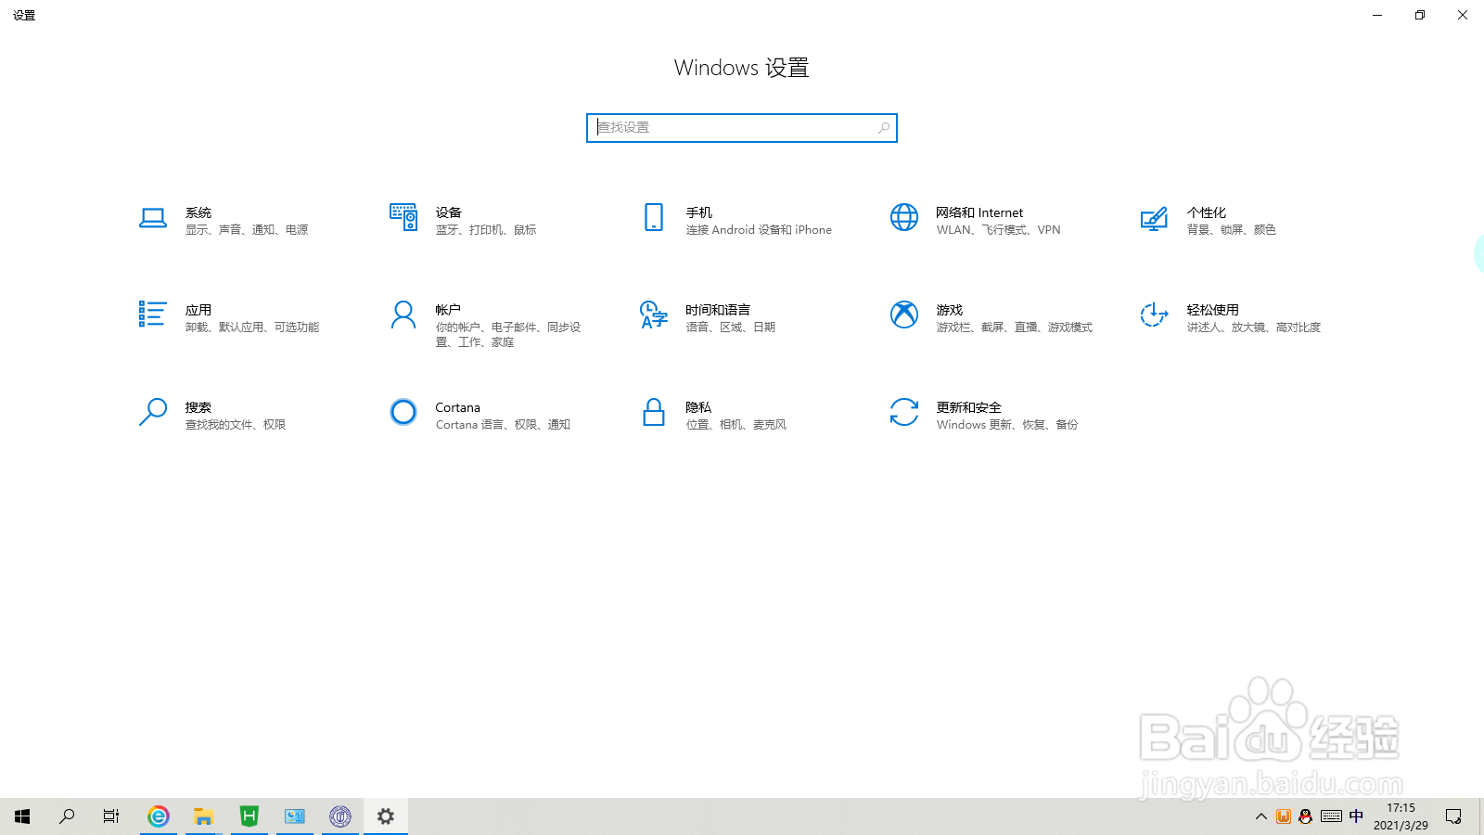Click Cortana 语言、权限、通知 text
Screen dimensions: 1484x835
click(x=503, y=425)
